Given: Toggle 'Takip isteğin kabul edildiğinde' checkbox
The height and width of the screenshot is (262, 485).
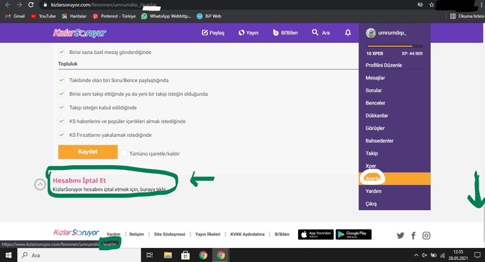Looking at the screenshot, I should tap(62, 107).
